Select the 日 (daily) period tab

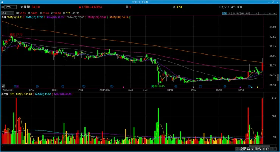224,13
